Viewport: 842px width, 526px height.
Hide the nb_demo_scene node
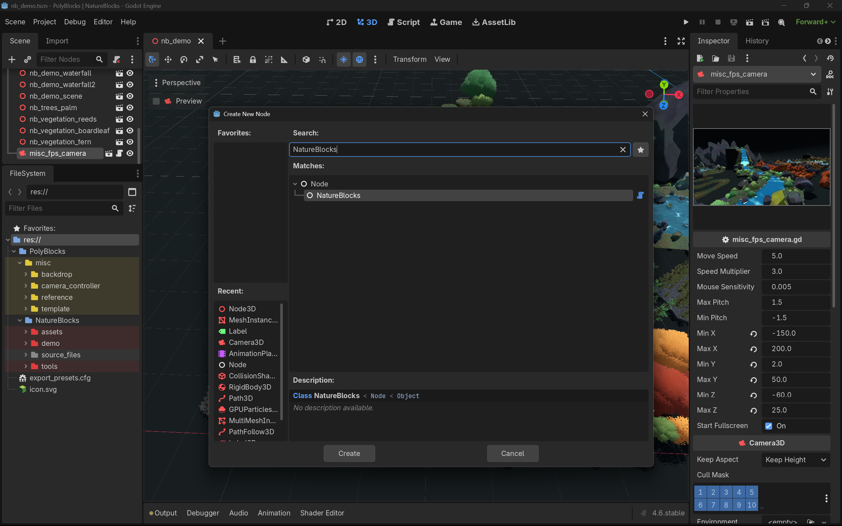(x=130, y=96)
